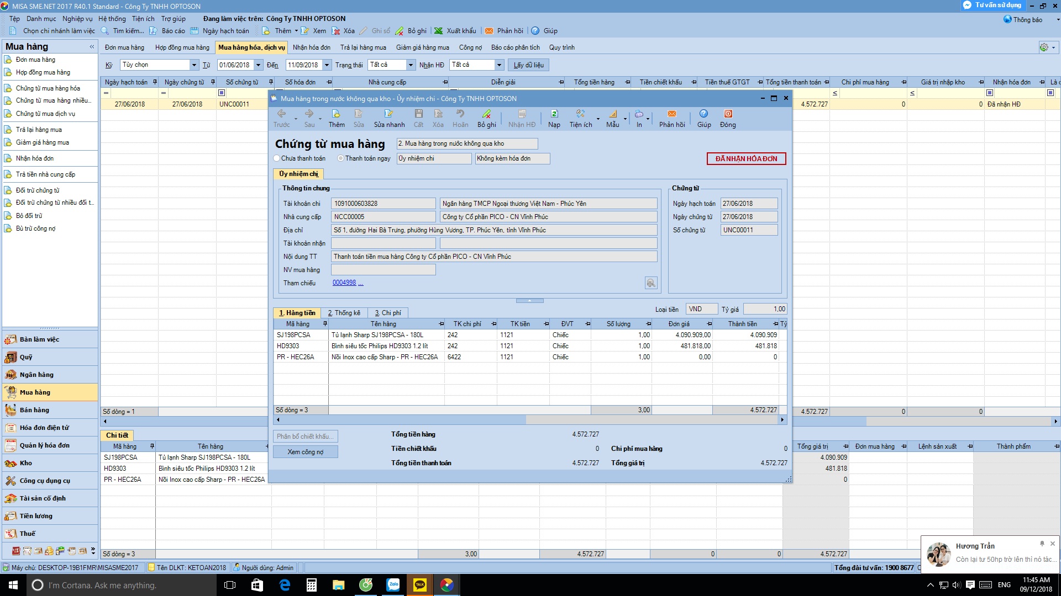The image size is (1061, 596).
Task: Open Chứng từ mua hàng hóa in sidebar
Action: 48,88
